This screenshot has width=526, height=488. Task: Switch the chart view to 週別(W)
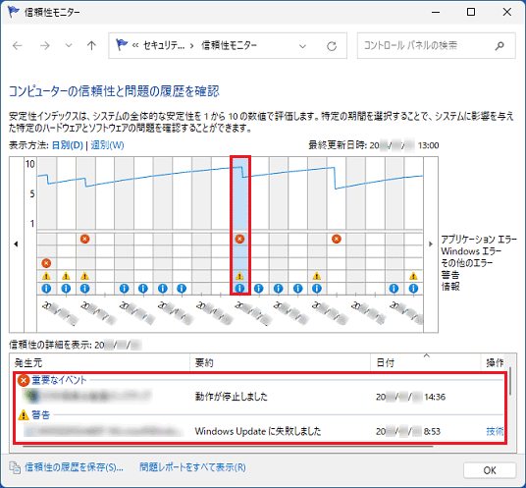107,145
